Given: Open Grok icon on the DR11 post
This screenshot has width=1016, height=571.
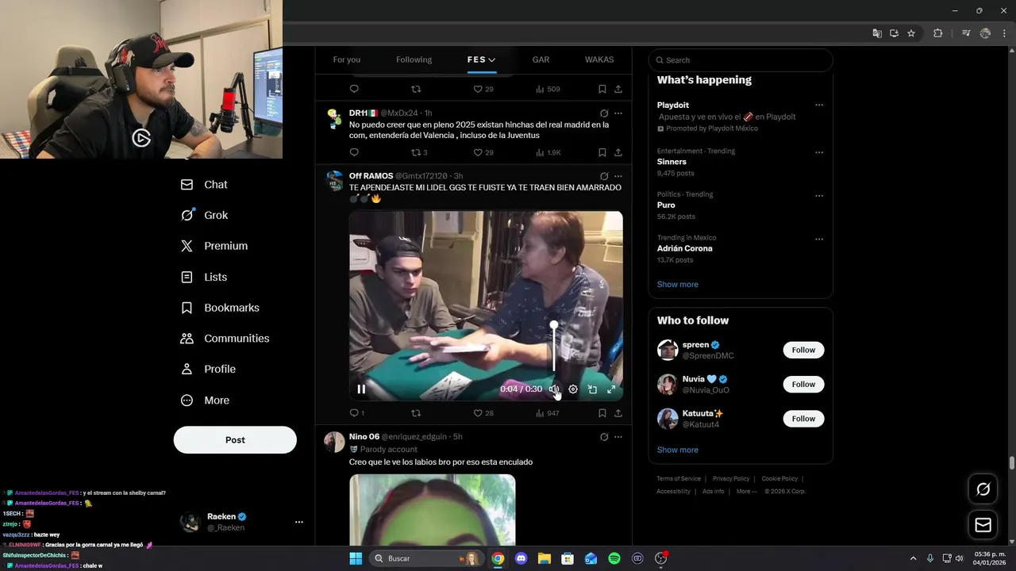Looking at the screenshot, I should pyautogui.click(x=604, y=113).
